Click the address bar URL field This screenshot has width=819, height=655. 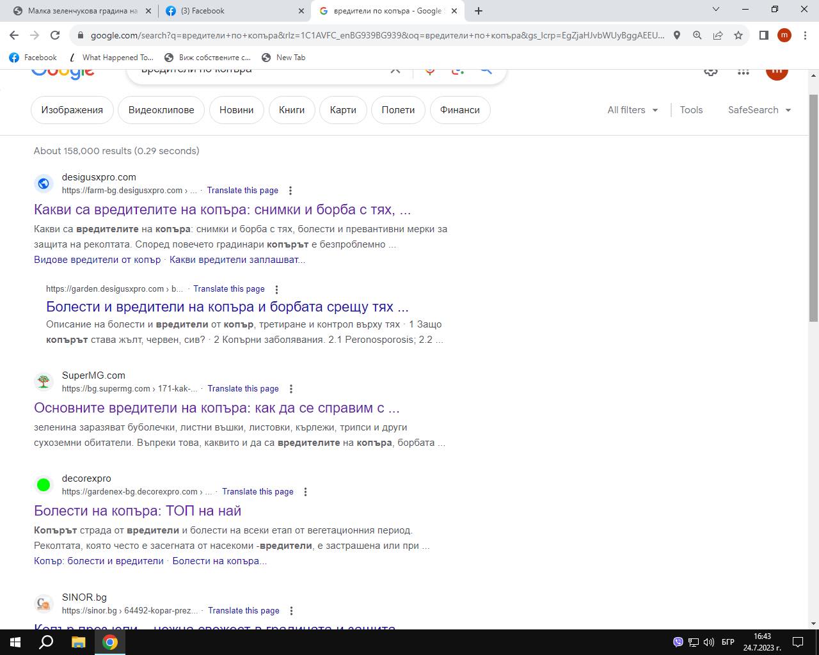376,35
